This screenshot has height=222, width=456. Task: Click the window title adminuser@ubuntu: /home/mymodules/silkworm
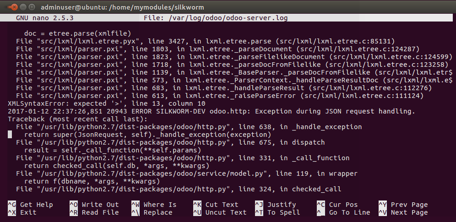(x=122, y=7)
